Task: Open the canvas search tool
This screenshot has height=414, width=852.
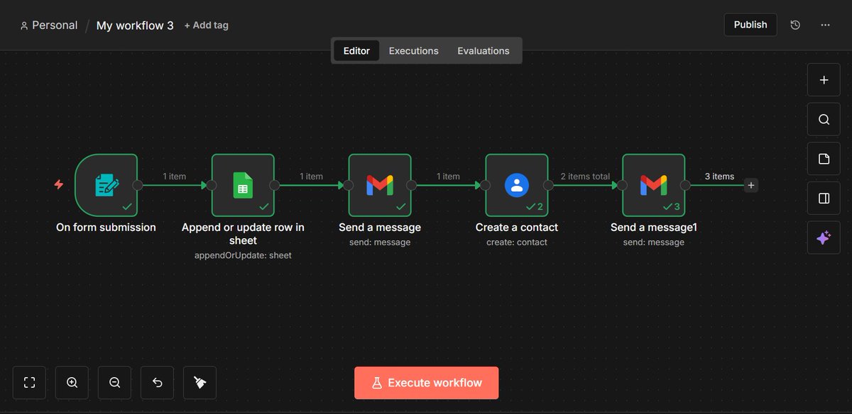Action: click(x=824, y=120)
